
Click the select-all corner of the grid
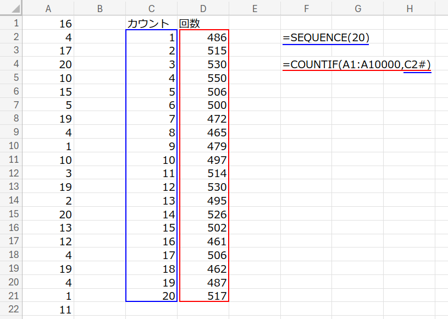click(12, 8)
